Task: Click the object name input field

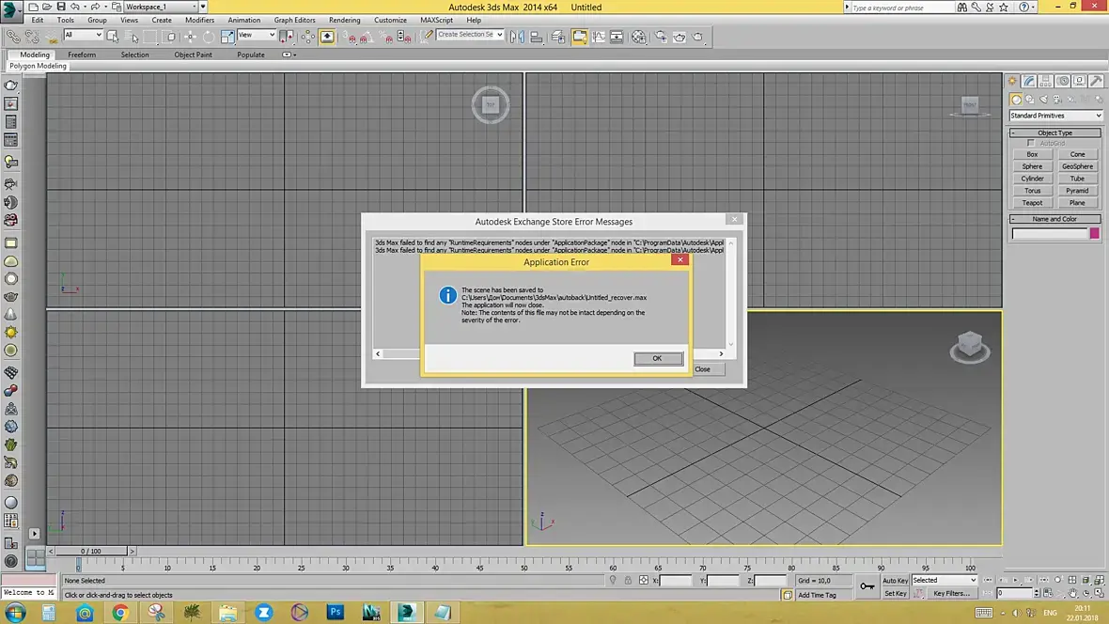Action: point(1050,233)
